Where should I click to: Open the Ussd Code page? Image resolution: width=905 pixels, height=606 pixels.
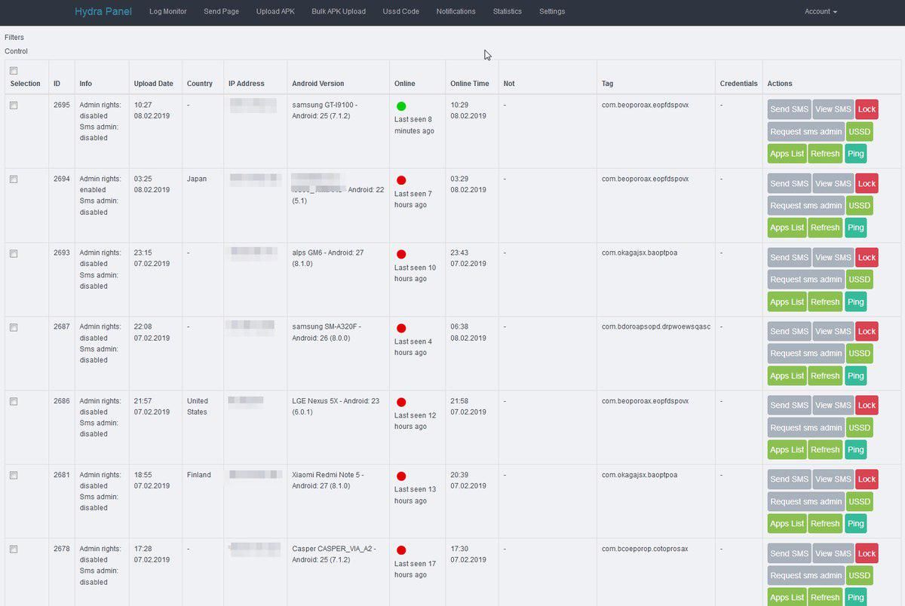(x=401, y=11)
